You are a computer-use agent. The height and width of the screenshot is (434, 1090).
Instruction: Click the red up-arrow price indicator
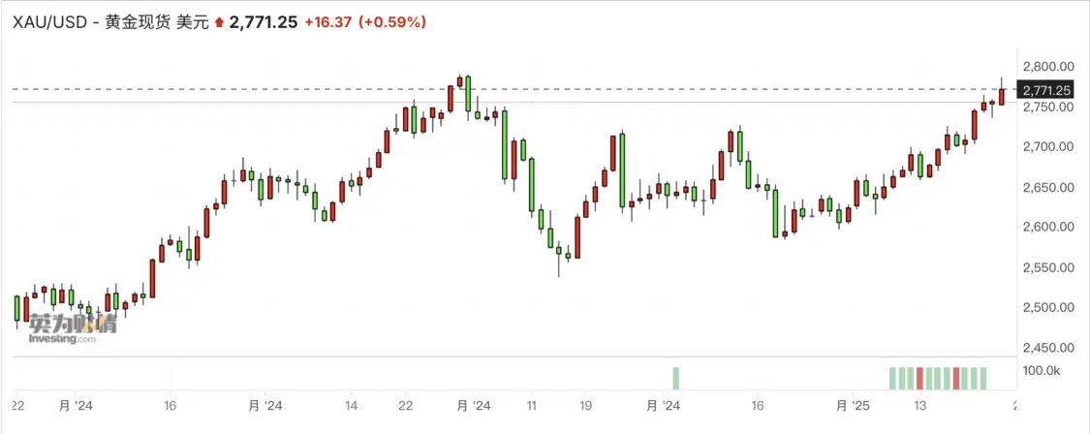click(219, 21)
